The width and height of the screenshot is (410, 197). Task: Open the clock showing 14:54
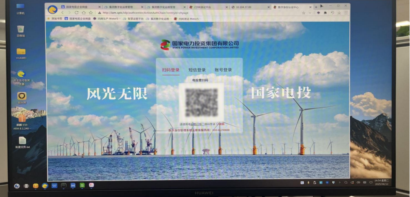click(381, 182)
